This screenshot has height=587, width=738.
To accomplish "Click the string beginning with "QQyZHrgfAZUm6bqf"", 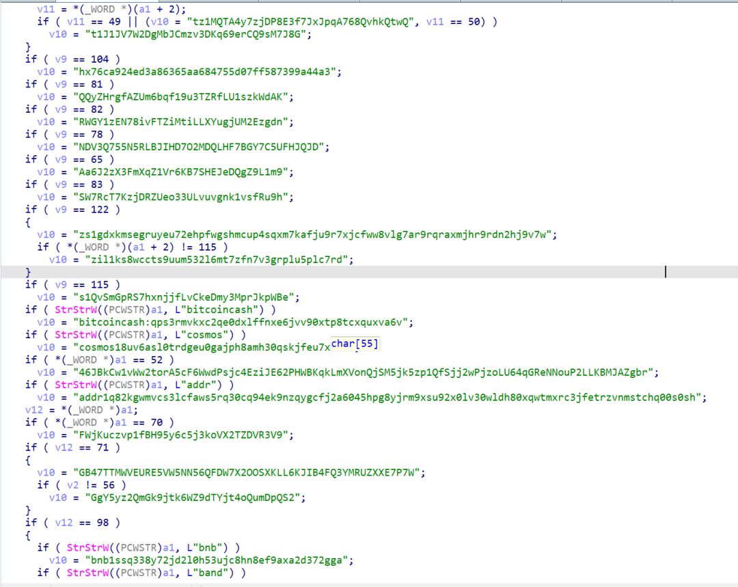I will 182,97.
